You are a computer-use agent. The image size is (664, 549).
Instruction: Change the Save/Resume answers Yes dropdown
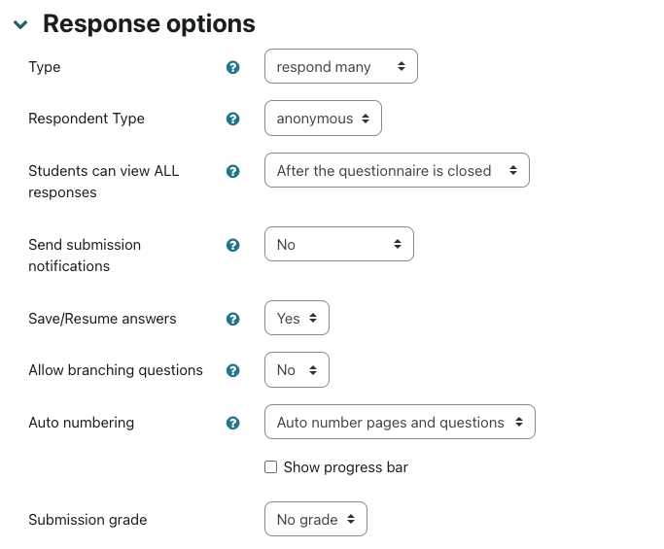(297, 319)
